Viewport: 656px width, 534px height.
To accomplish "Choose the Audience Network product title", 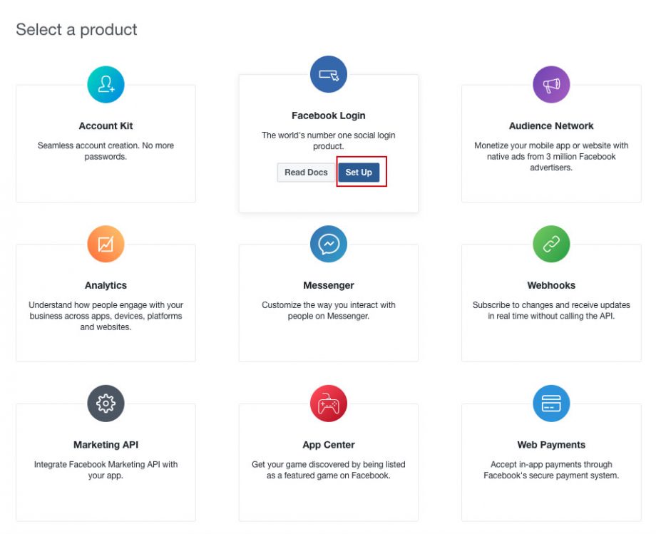I will (551, 126).
